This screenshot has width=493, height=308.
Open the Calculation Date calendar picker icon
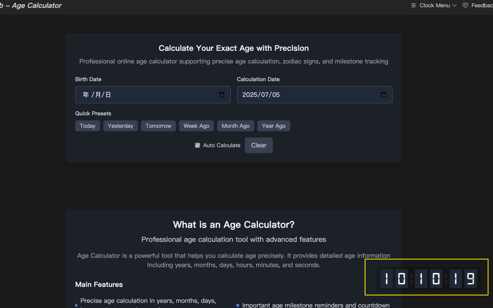(x=383, y=94)
